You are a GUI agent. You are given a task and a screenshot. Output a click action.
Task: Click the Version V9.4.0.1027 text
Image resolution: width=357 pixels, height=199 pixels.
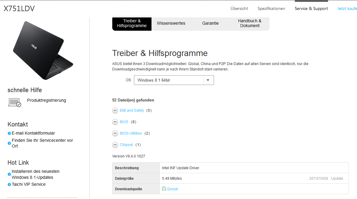point(129,156)
